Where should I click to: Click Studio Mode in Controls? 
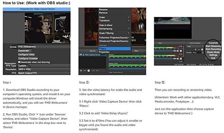point(213,52)
